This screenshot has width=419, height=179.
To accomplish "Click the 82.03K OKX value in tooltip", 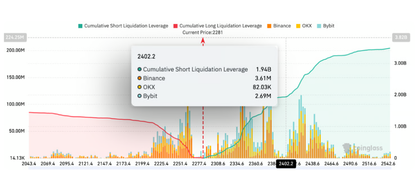I will [x=261, y=87].
